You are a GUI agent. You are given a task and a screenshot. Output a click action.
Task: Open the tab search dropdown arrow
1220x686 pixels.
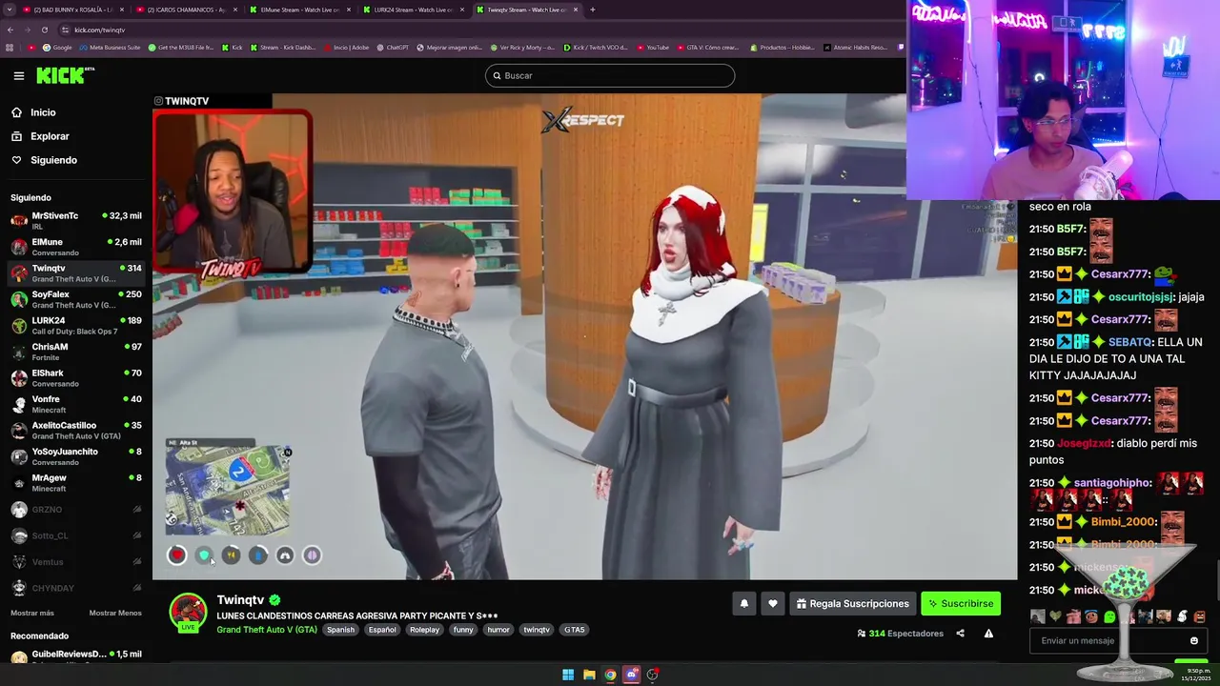(x=9, y=10)
